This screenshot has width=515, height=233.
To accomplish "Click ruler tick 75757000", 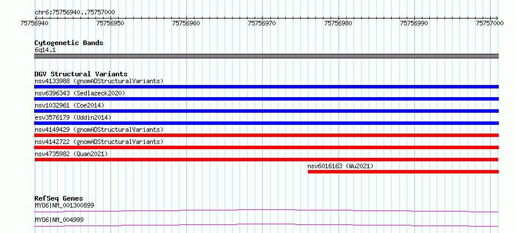I will (490, 23).
